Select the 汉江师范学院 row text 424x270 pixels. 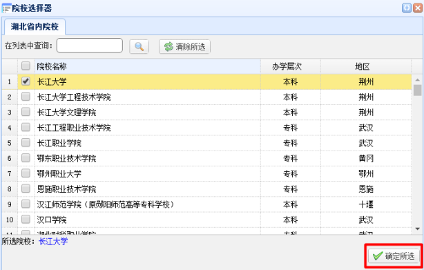106,204
